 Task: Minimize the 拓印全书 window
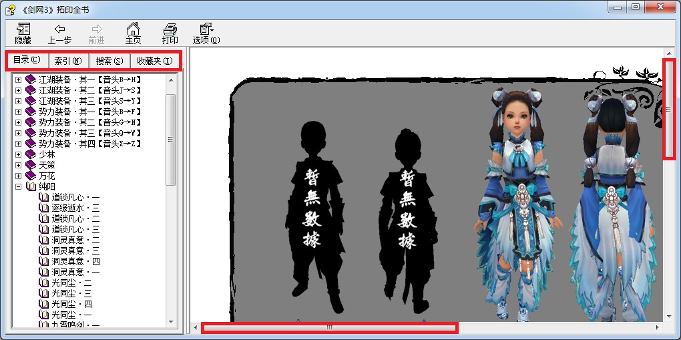(618, 8)
